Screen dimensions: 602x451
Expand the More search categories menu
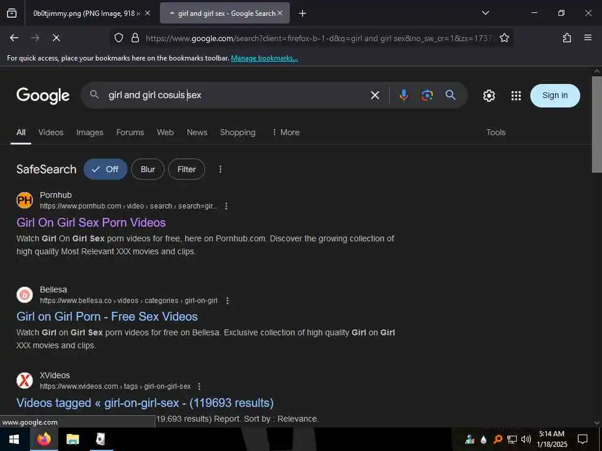286,132
